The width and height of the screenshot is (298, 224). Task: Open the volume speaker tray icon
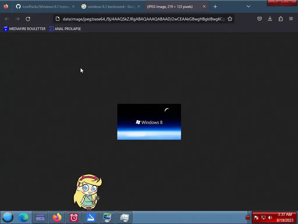pyautogui.click(x=270, y=218)
